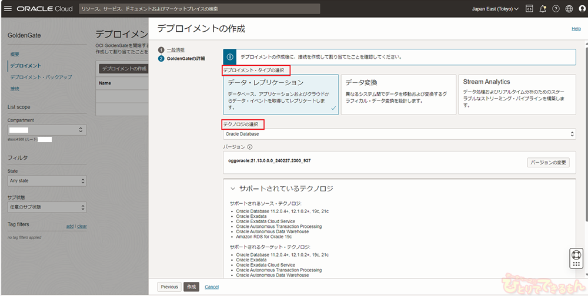This screenshot has height=296, width=588.
Task: Open the Help link
Action: pyautogui.click(x=576, y=29)
